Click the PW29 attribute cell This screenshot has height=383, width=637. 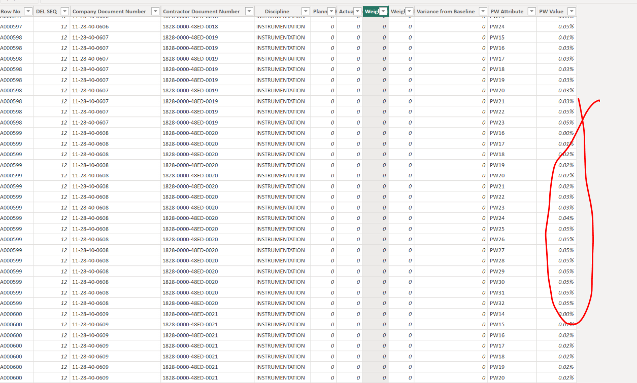point(512,272)
